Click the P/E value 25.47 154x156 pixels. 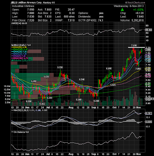click(71, 10)
